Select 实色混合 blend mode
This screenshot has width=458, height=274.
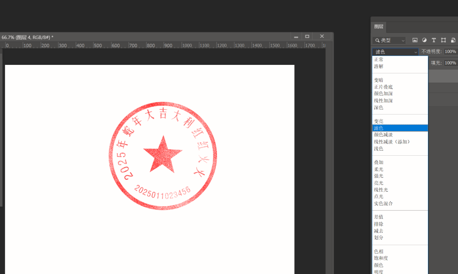coord(400,203)
